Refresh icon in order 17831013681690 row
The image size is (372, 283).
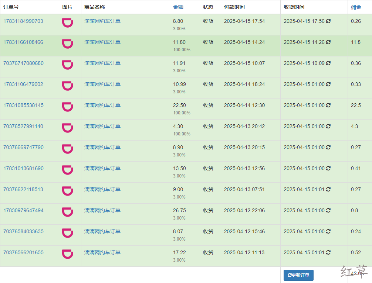click(x=328, y=168)
